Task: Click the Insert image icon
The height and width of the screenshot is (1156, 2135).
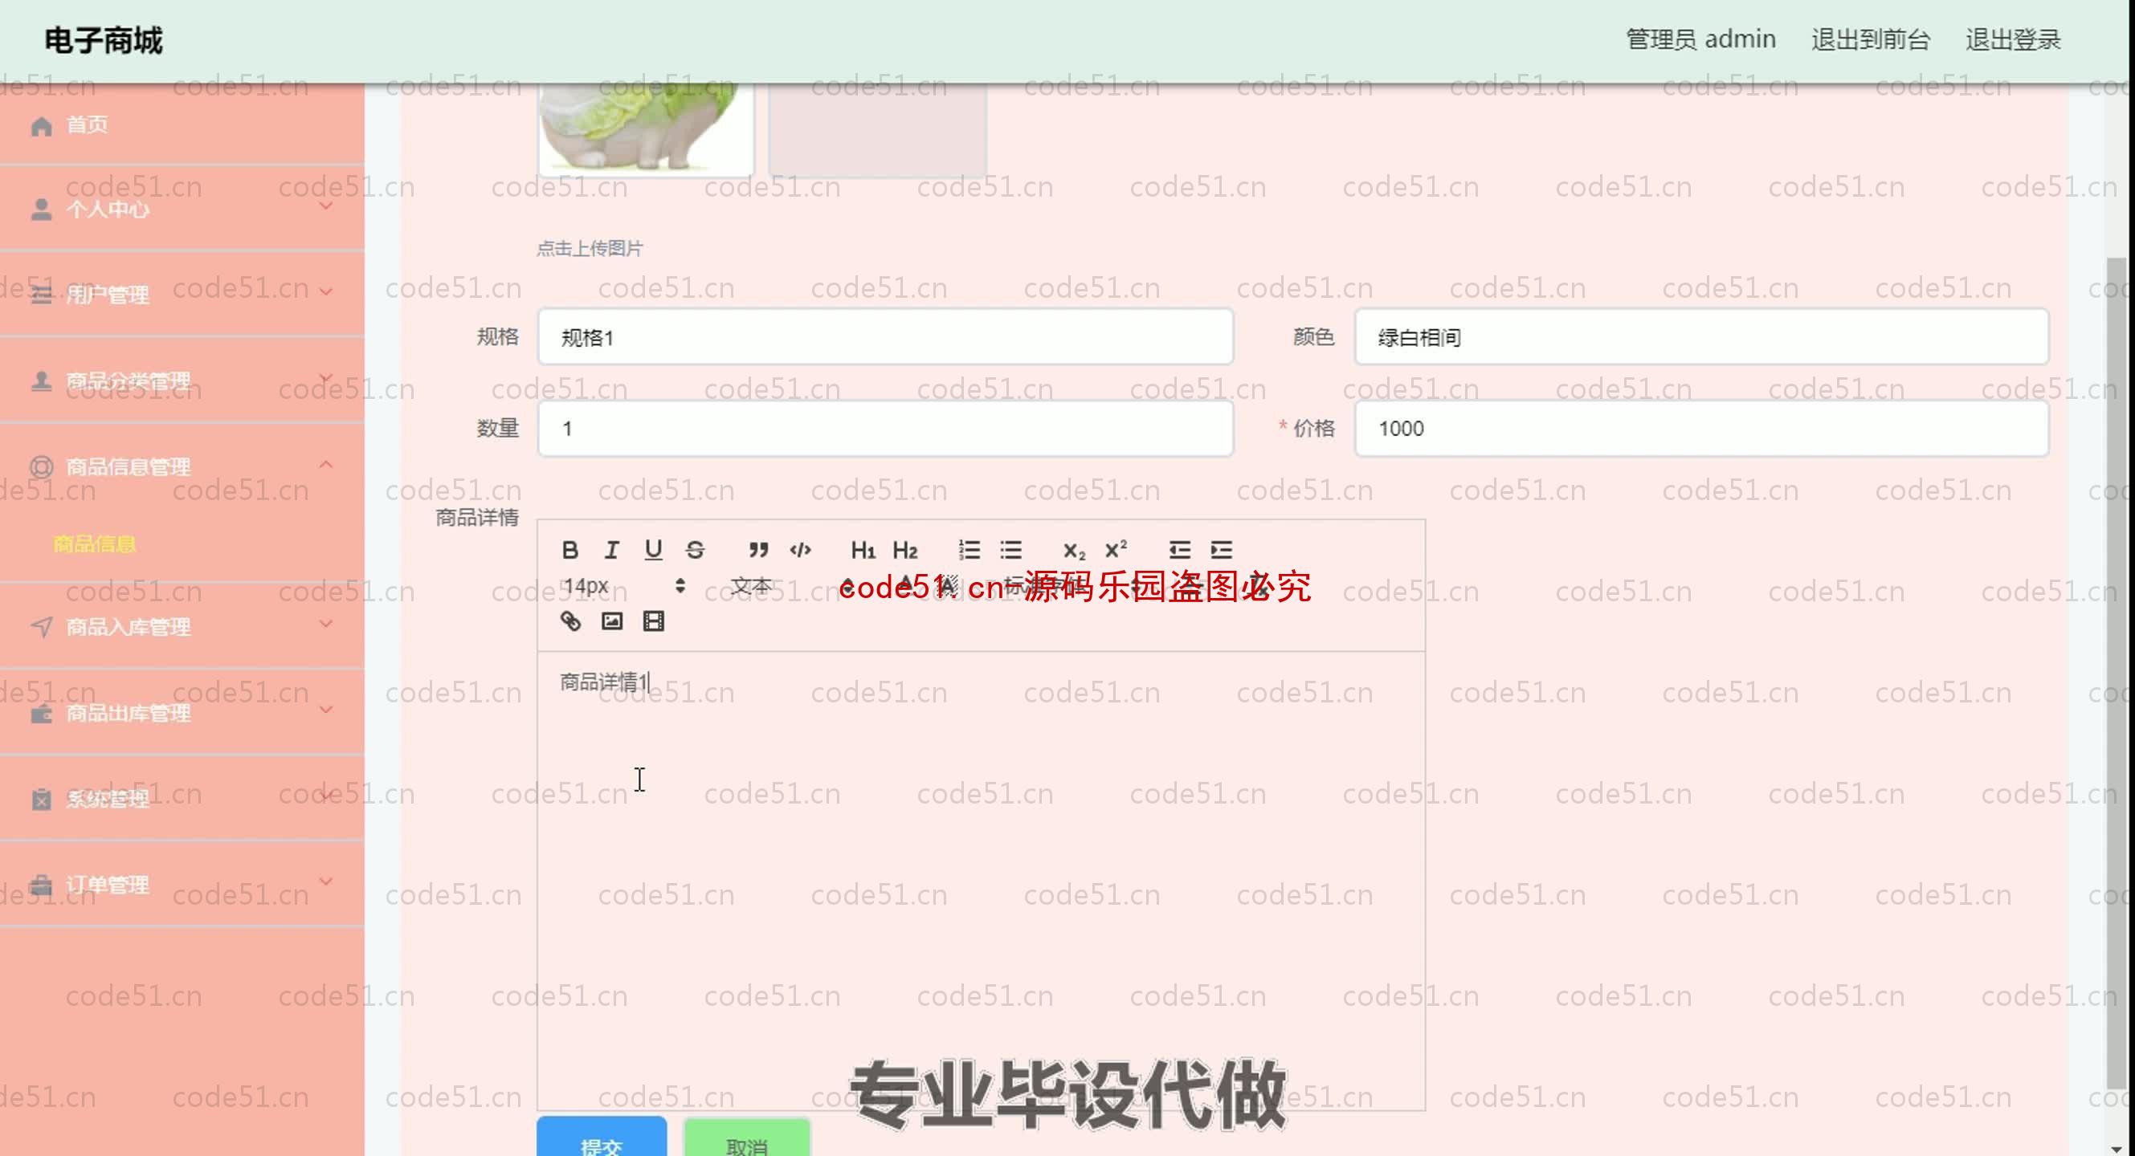Action: (x=611, y=621)
